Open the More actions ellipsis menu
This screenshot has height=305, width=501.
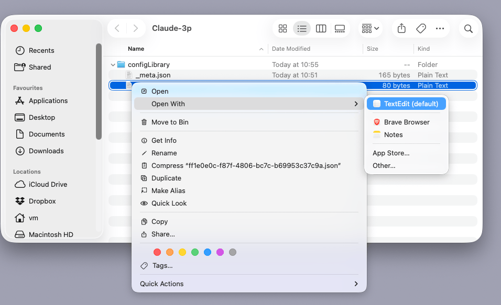click(440, 28)
